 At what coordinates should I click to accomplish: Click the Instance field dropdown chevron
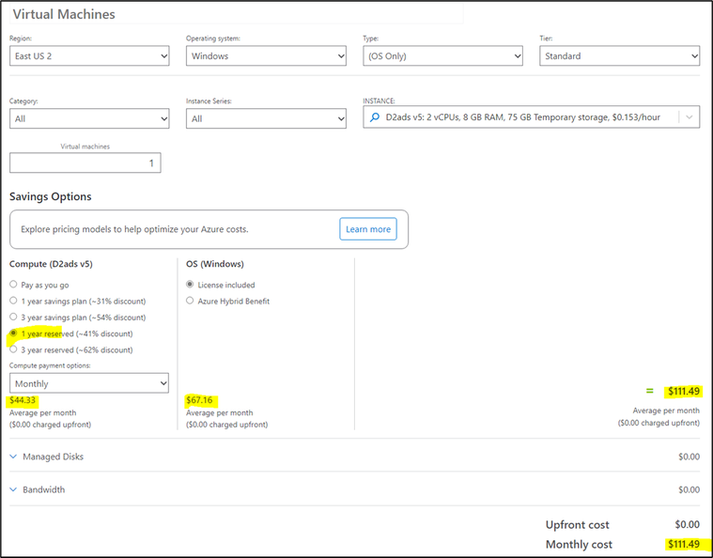coord(689,117)
